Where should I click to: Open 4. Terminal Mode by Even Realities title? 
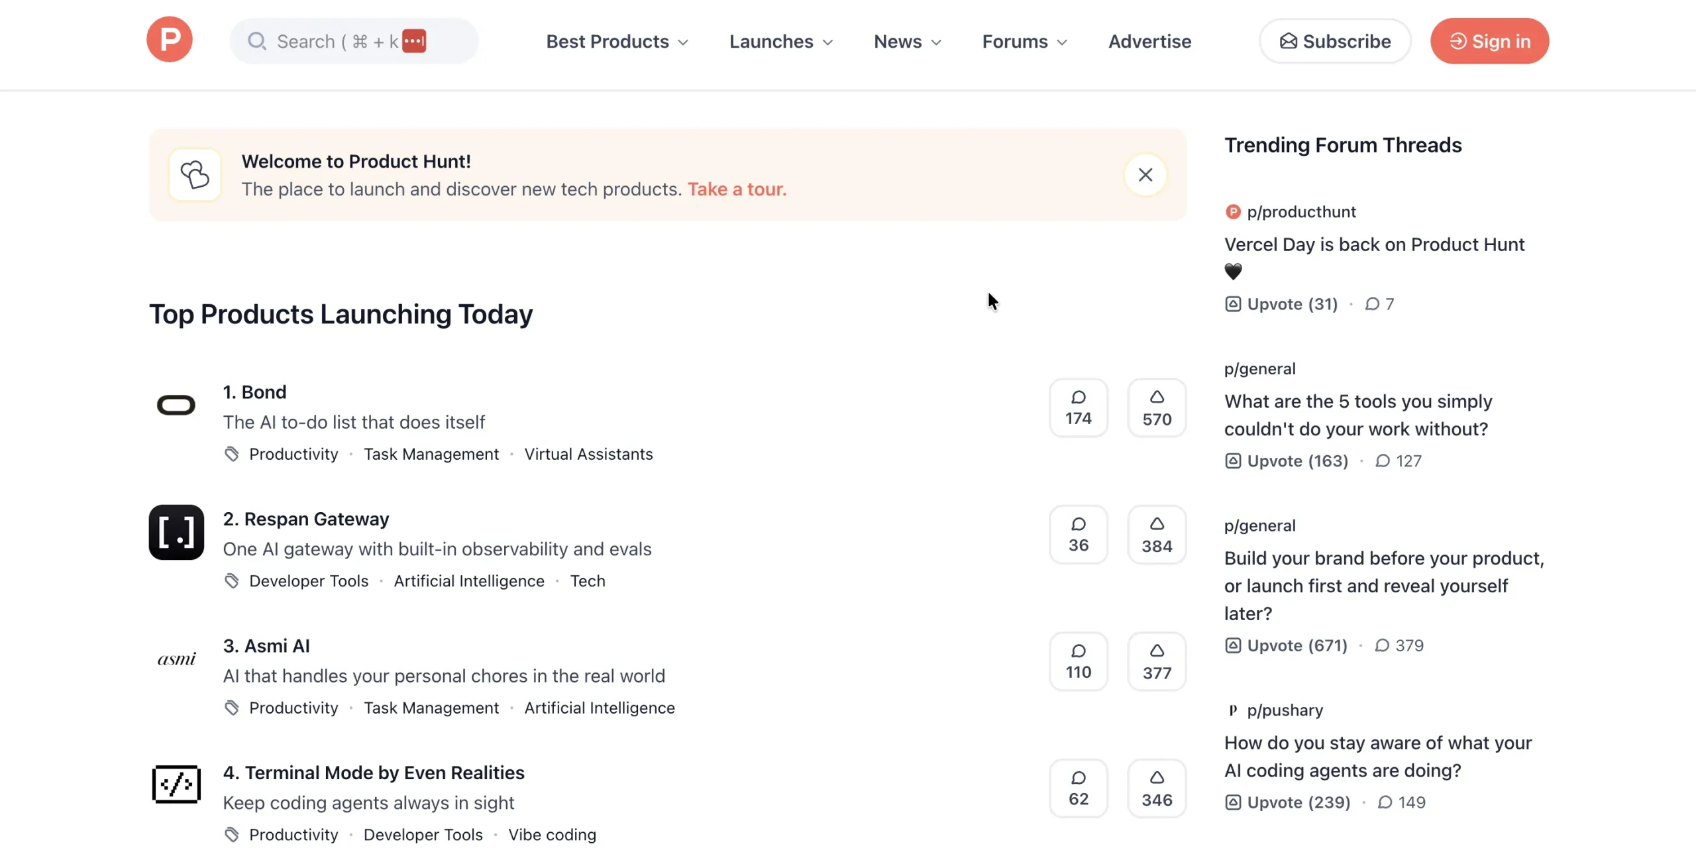tap(374, 773)
